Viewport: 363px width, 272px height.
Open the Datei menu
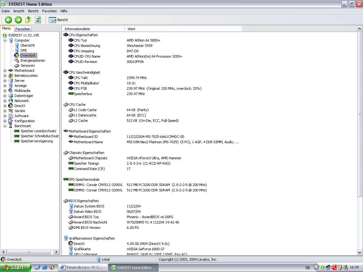click(x=6, y=11)
